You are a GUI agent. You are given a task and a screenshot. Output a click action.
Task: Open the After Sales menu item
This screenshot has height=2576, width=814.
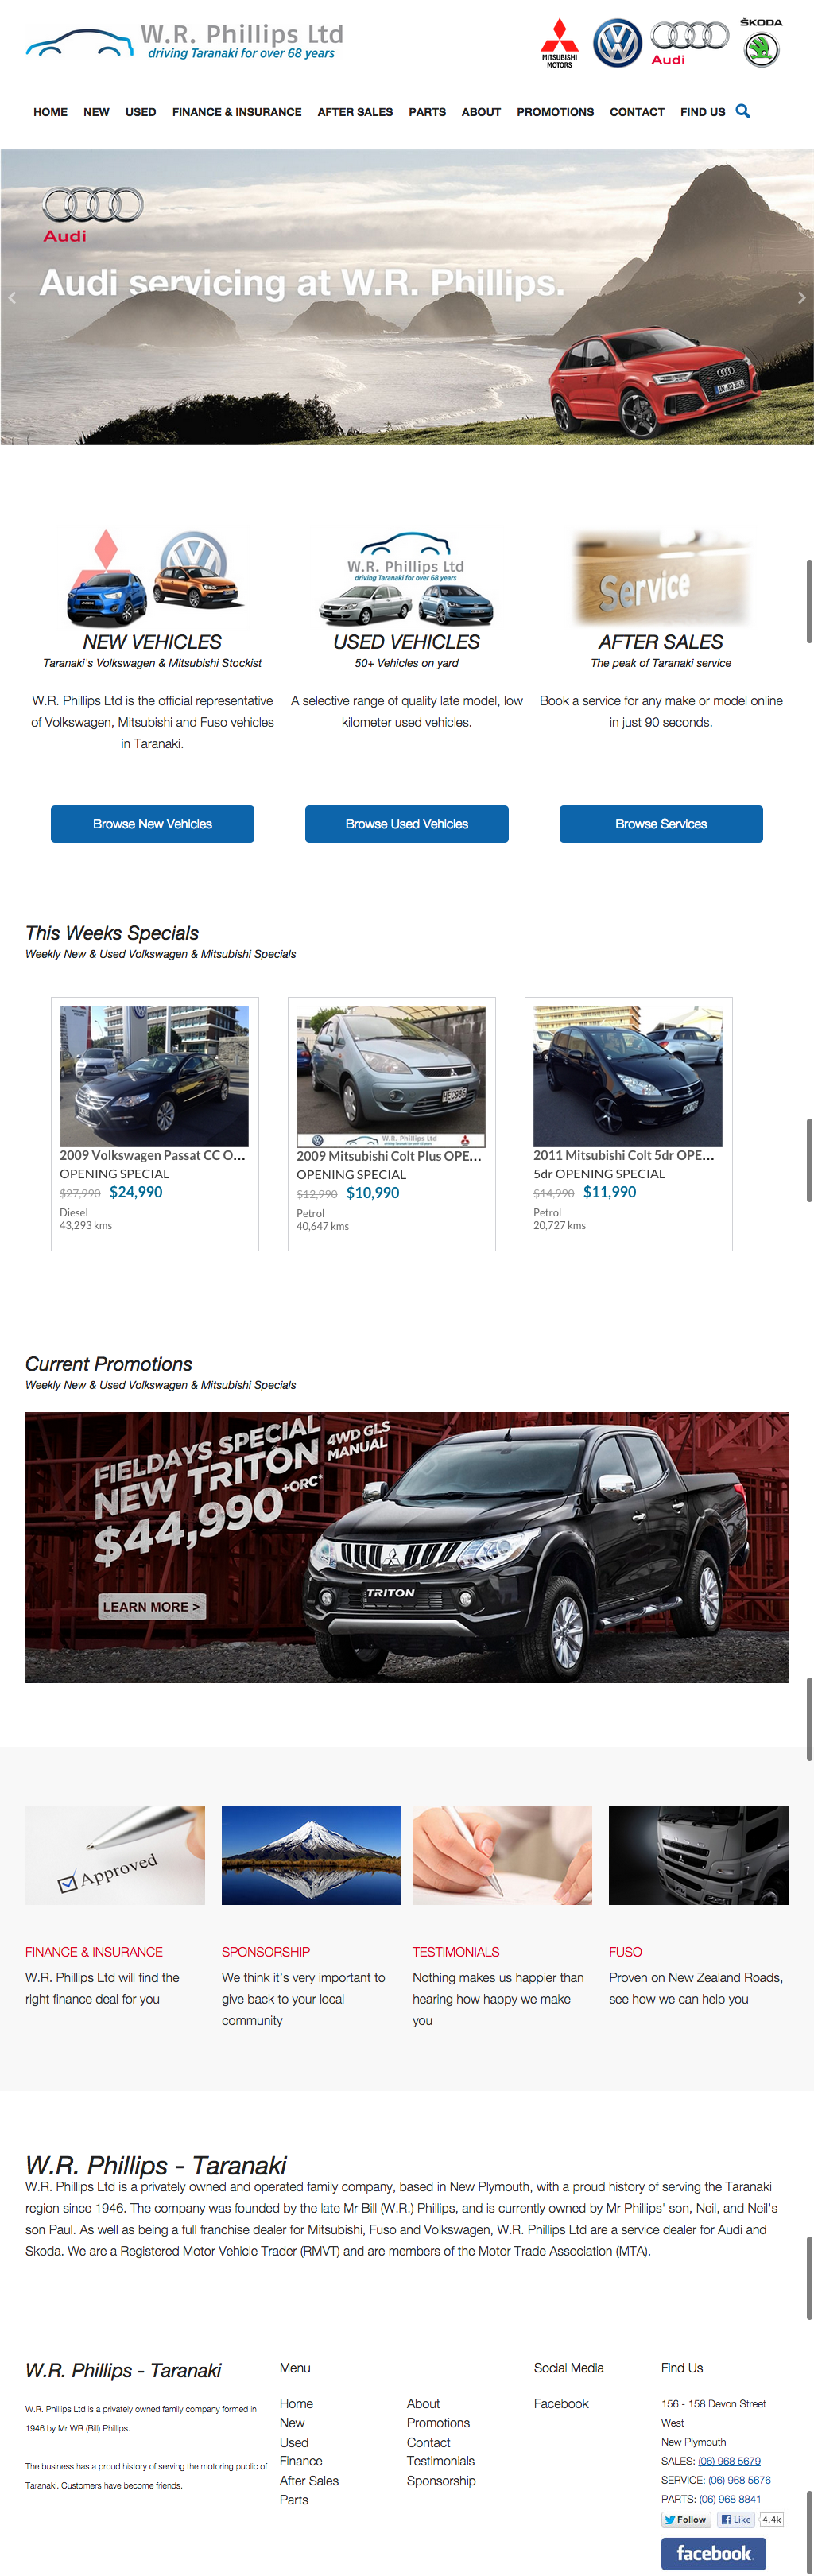pos(355,112)
